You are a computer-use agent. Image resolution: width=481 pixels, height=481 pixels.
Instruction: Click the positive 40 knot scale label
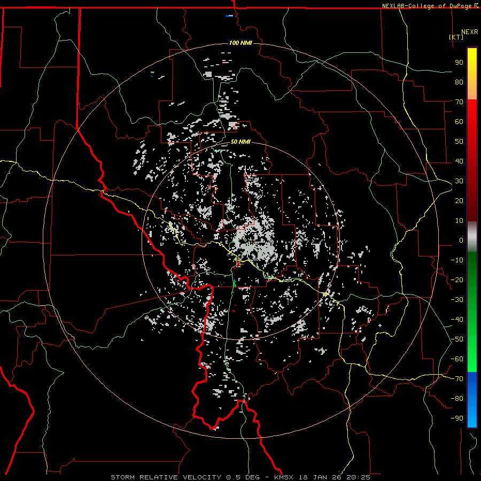click(x=459, y=161)
